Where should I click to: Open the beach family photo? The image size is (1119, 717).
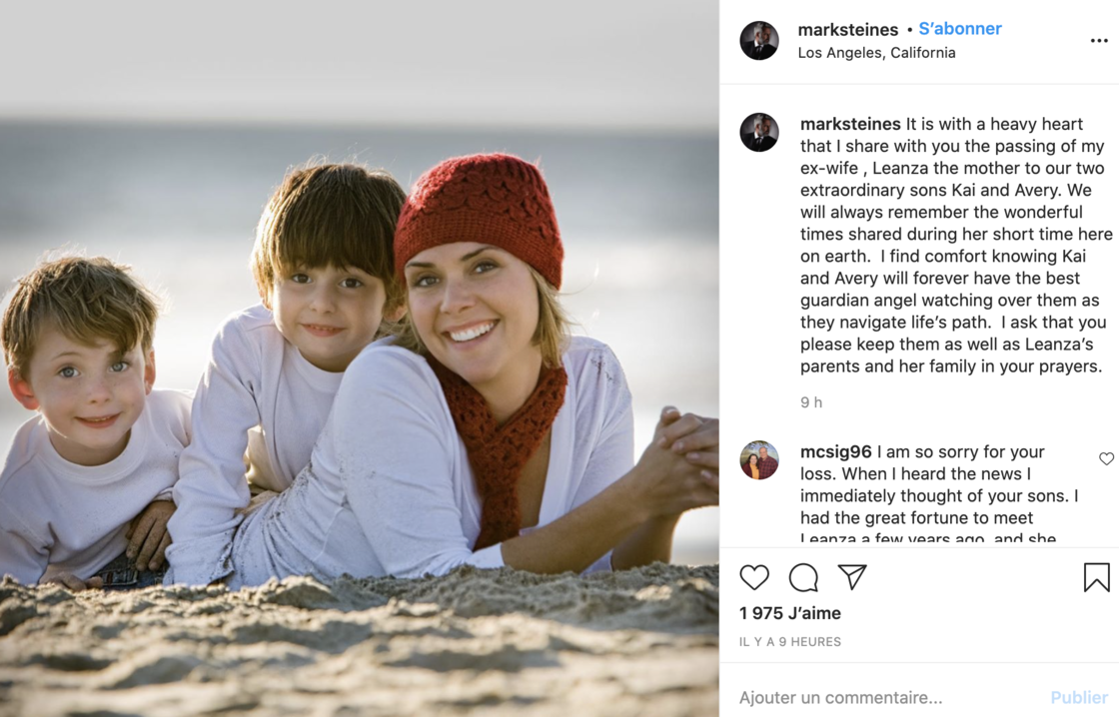click(360, 358)
